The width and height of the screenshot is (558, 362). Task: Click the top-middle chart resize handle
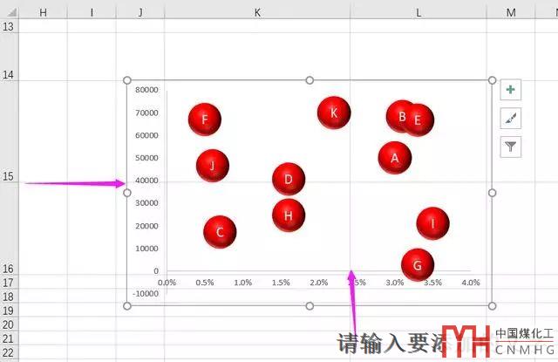(310, 80)
